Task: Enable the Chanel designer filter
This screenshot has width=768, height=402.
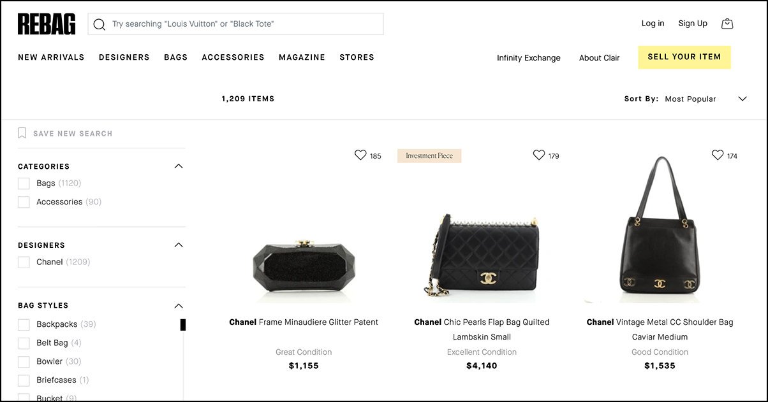Action: point(24,262)
